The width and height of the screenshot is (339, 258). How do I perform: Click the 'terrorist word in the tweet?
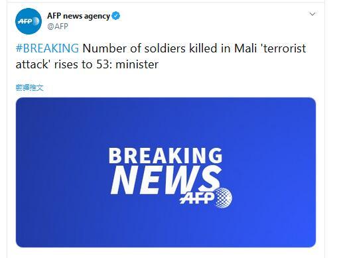[x=284, y=48]
